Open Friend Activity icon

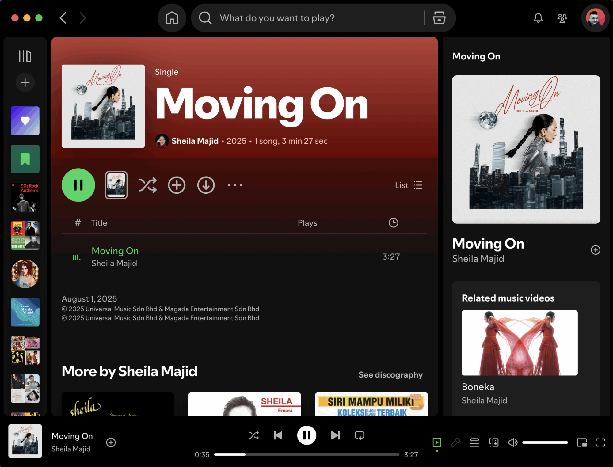click(x=562, y=18)
